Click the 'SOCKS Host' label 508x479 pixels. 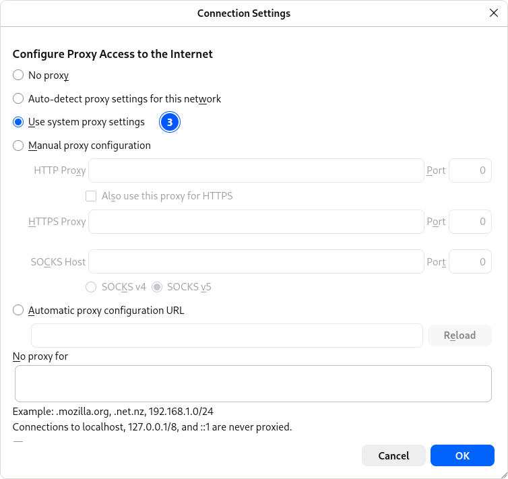[58, 261]
